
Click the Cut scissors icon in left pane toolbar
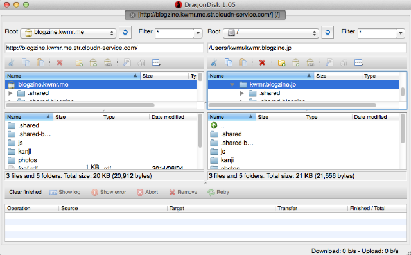tap(12, 63)
